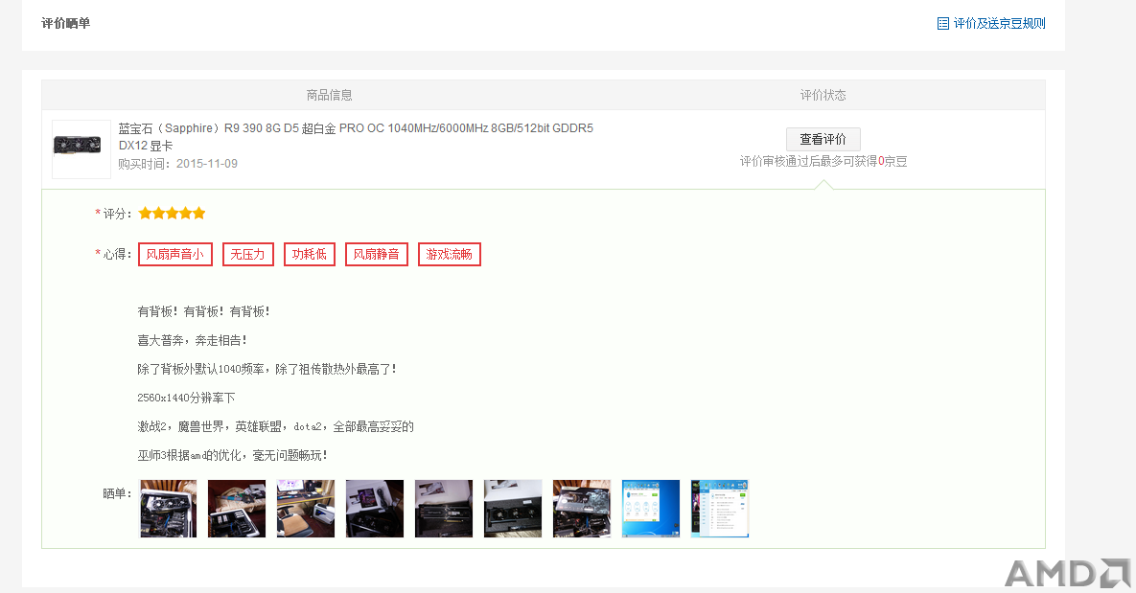Screen dimensions: 1136x593
Task: Click the rules list icon beside 评价及送京豆规则
Action: point(942,23)
